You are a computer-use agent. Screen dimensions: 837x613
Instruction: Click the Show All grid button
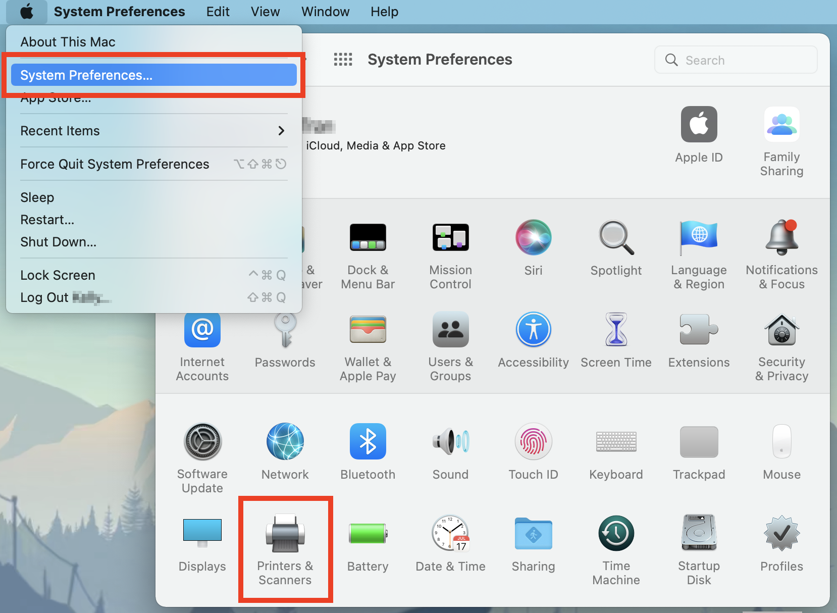coord(343,60)
